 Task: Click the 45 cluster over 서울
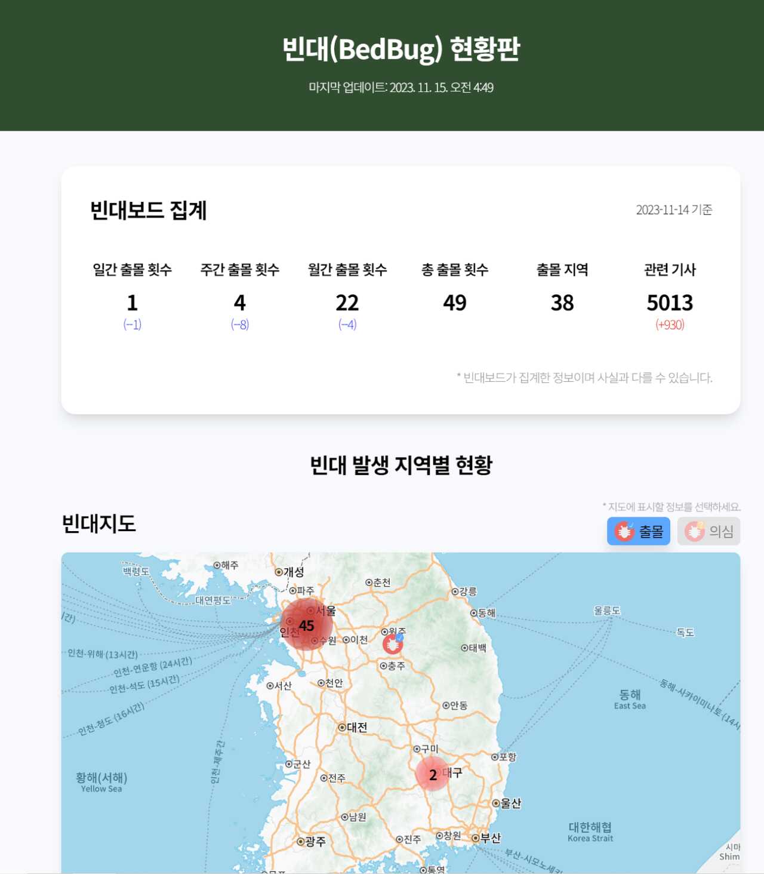pos(306,625)
